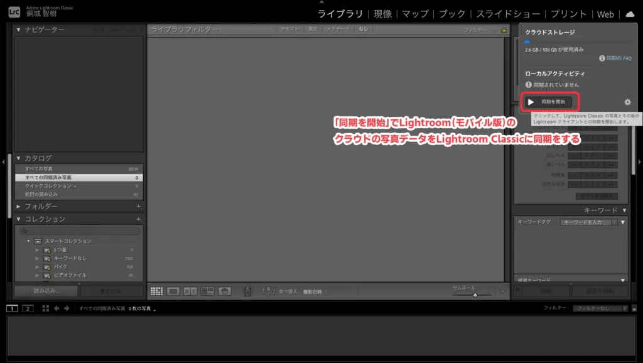Toggle the library filter lock icon

click(504, 30)
